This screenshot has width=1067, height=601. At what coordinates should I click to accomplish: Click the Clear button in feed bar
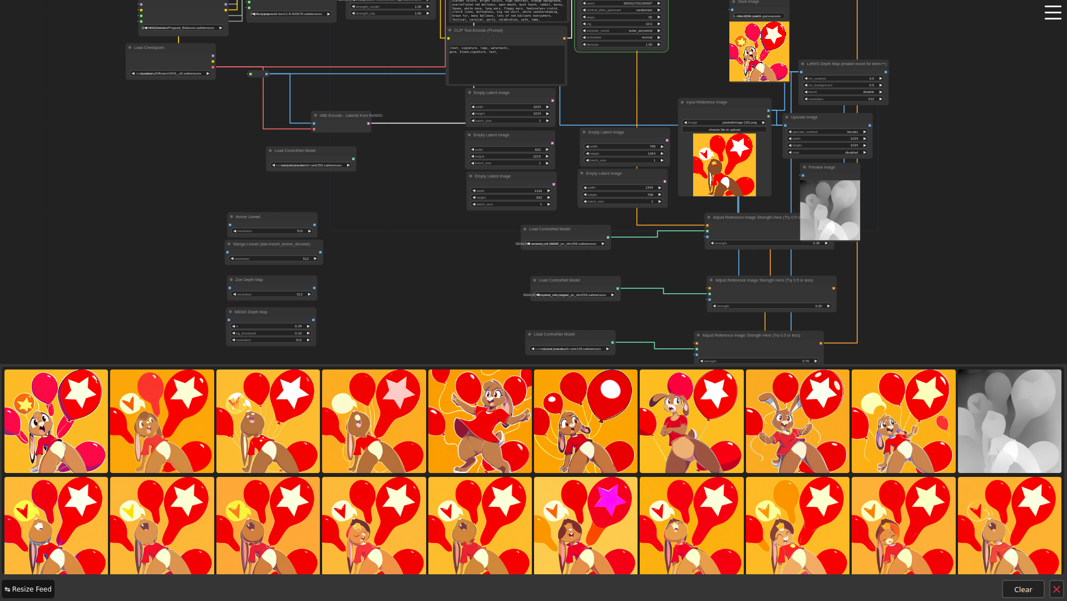(1022, 589)
